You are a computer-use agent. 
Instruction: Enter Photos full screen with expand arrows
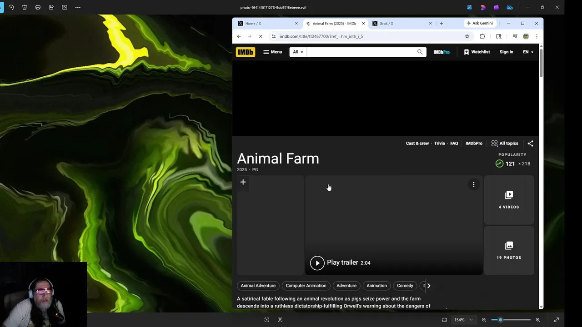tap(556, 320)
